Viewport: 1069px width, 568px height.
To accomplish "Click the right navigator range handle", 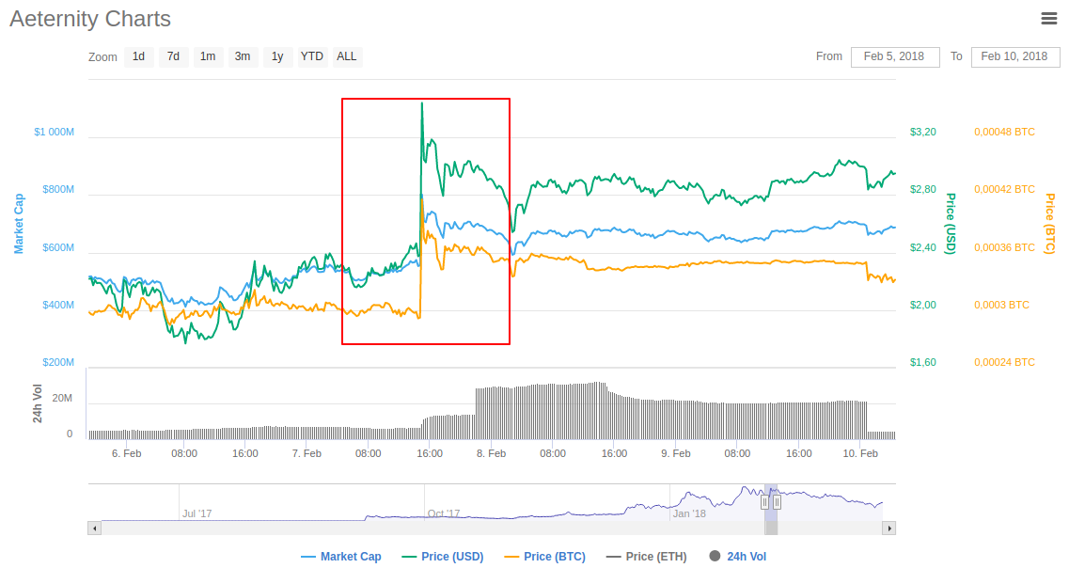I will [x=777, y=502].
